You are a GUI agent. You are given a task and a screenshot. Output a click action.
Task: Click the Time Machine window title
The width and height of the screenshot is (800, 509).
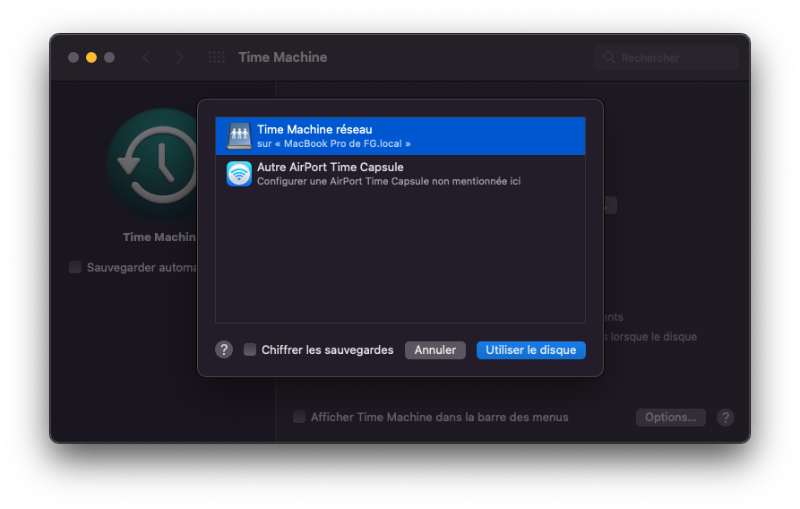pos(283,57)
